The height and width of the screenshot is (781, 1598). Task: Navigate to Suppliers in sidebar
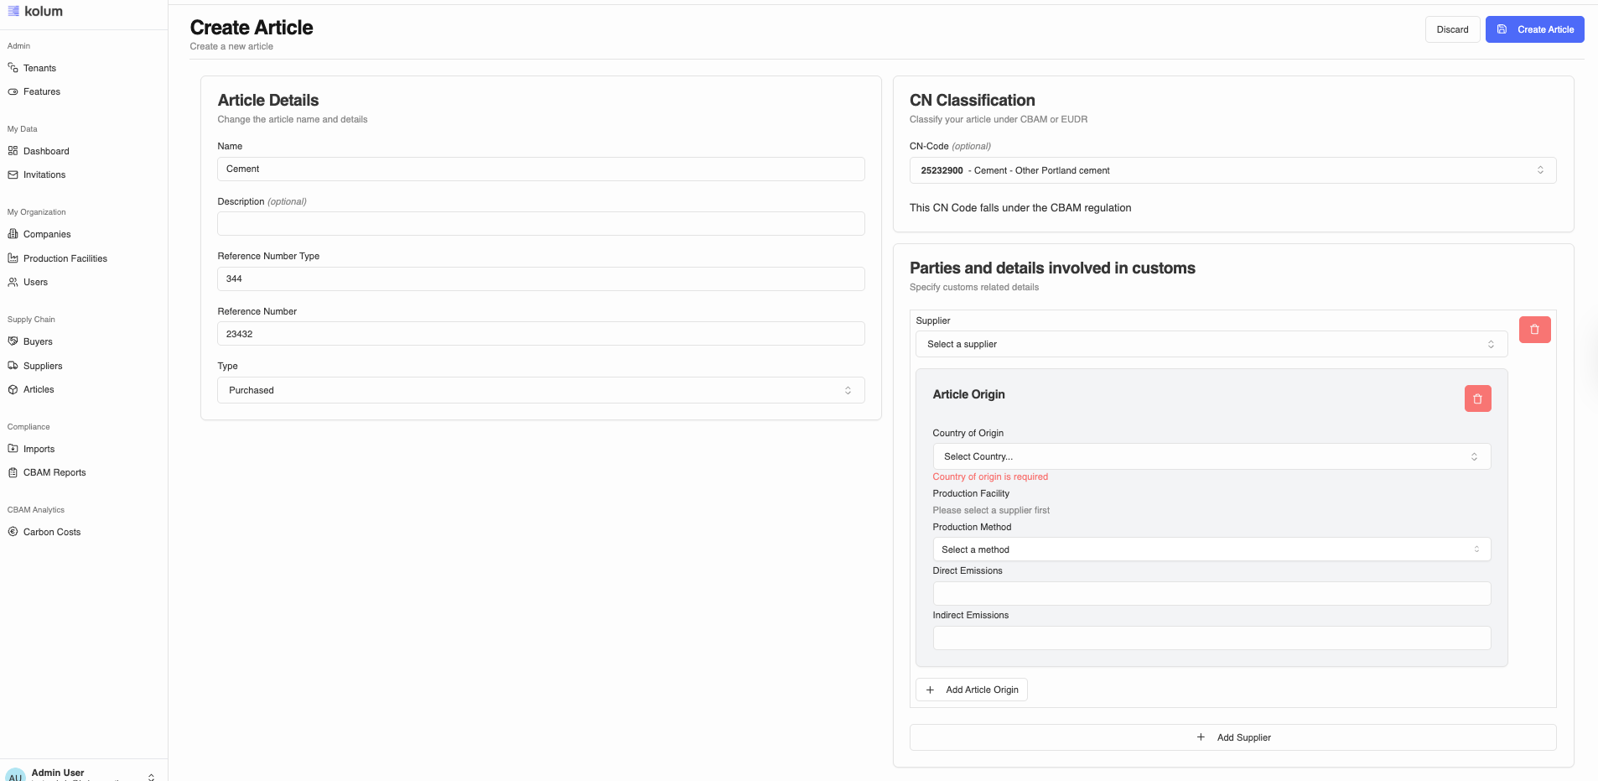pos(43,366)
